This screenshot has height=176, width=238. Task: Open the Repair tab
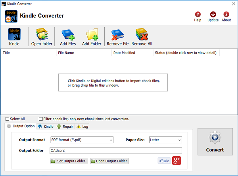click(65, 127)
